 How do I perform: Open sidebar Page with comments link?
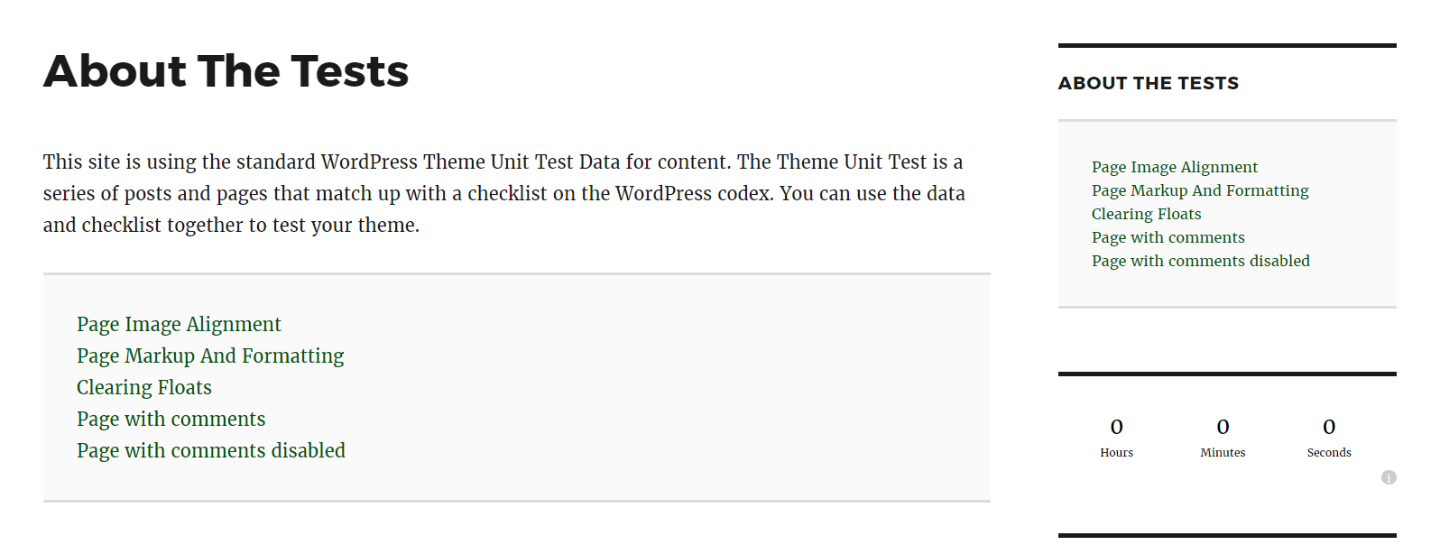[1168, 237]
